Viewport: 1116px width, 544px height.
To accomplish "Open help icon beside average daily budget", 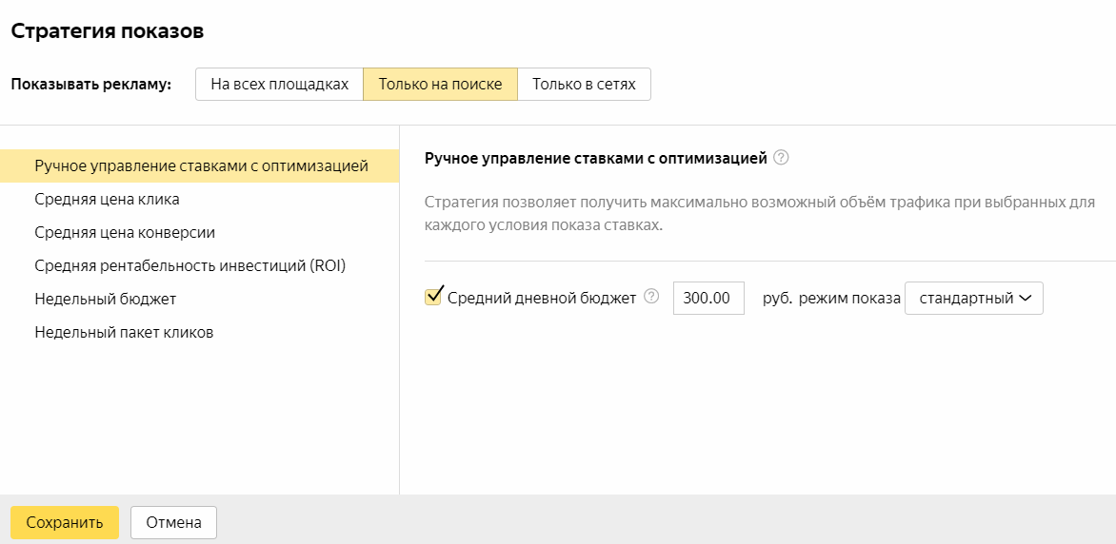I will [651, 297].
